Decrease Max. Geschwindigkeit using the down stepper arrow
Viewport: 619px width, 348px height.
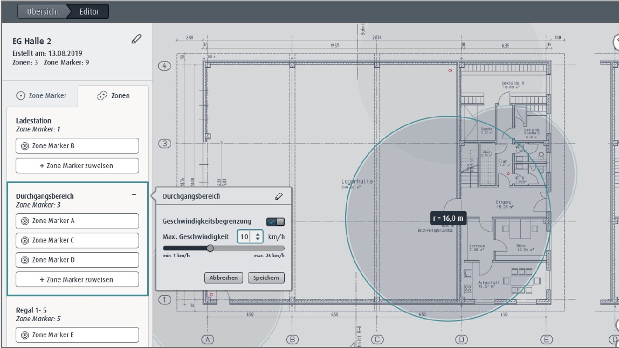257,239
